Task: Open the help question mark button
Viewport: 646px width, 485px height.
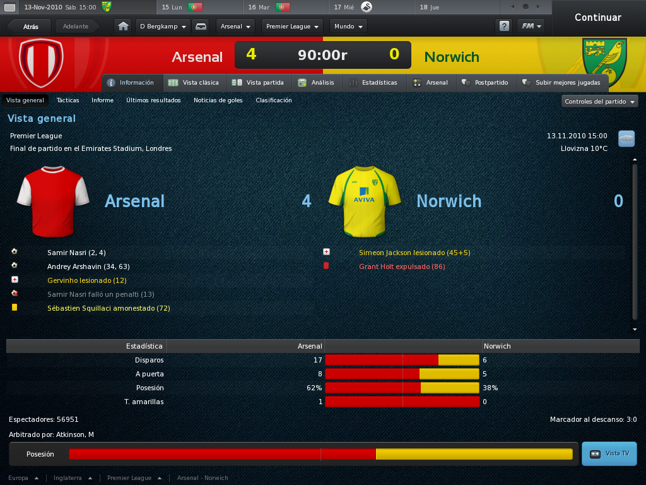Action: coord(504,27)
